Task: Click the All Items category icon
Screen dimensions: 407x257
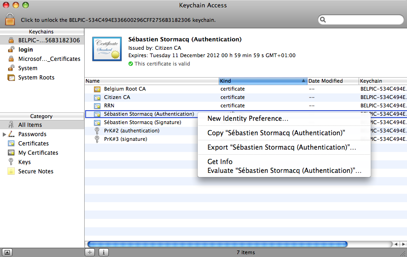Action: point(11,125)
